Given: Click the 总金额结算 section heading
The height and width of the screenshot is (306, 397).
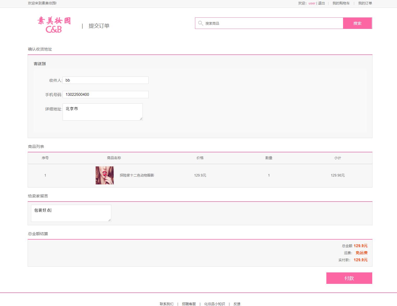Looking at the screenshot, I should [38, 234].
